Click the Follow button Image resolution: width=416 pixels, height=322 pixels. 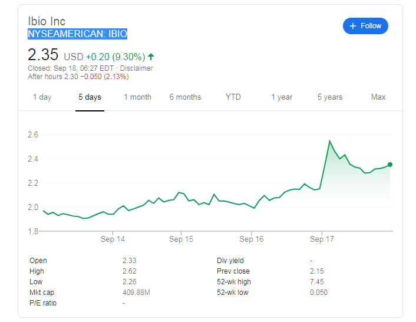click(x=365, y=26)
